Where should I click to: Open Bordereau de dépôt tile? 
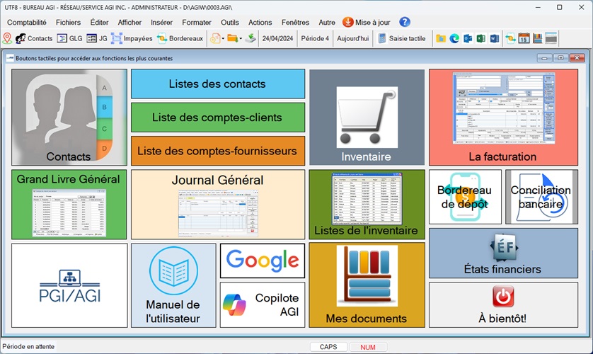465,197
